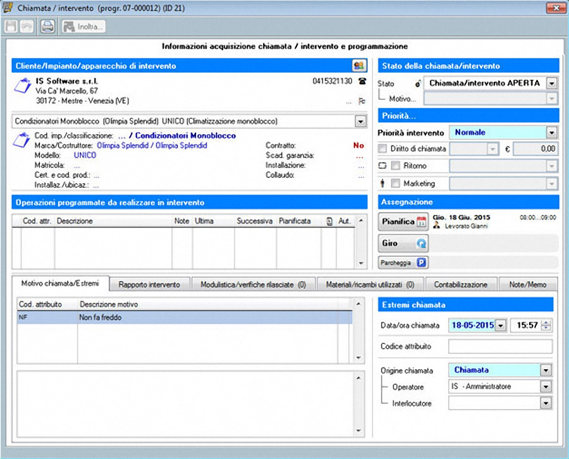Click the flag icon beside the address

tap(362, 101)
